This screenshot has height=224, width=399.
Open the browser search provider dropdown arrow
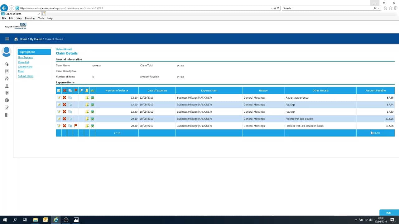(x=378, y=8)
